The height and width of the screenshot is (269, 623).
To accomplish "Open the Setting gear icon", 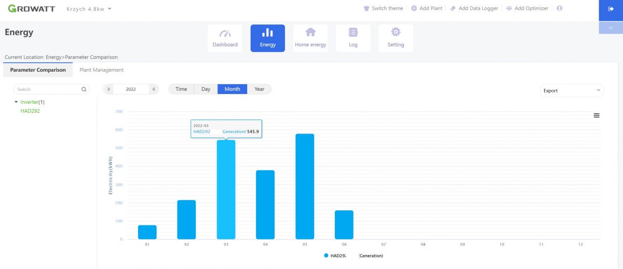I will (x=396, y=32).
